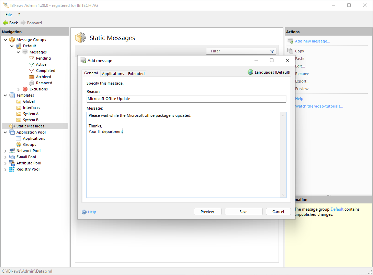
Task: Click the Back arrow icon
Action: click(x=5, y=23)
